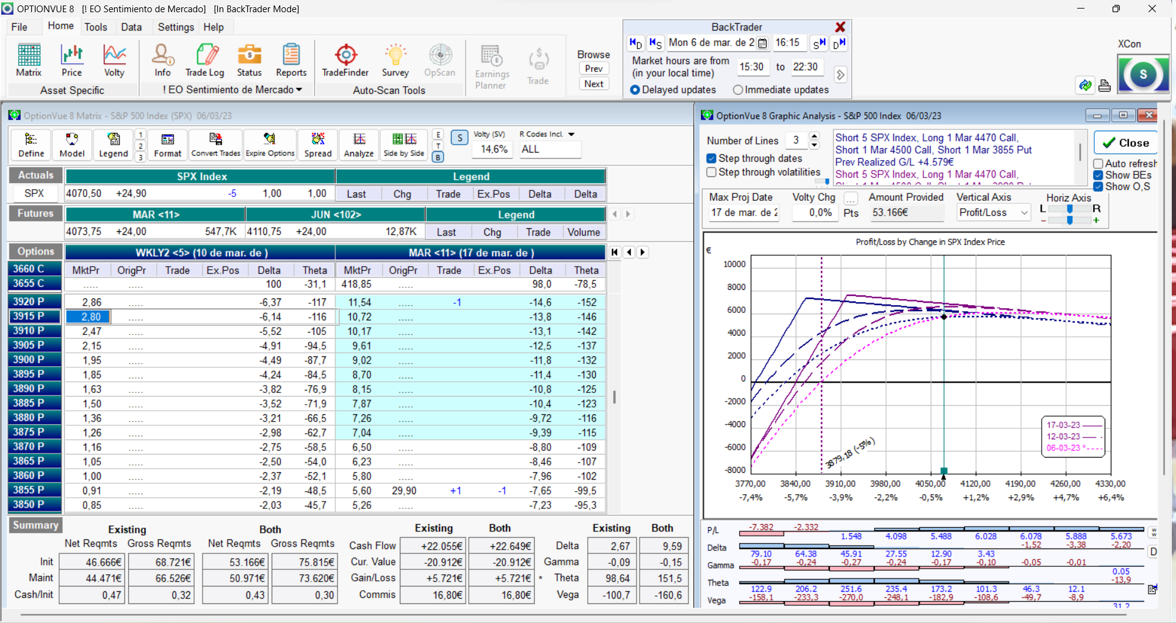Open the Survey tool

(395, 60)
